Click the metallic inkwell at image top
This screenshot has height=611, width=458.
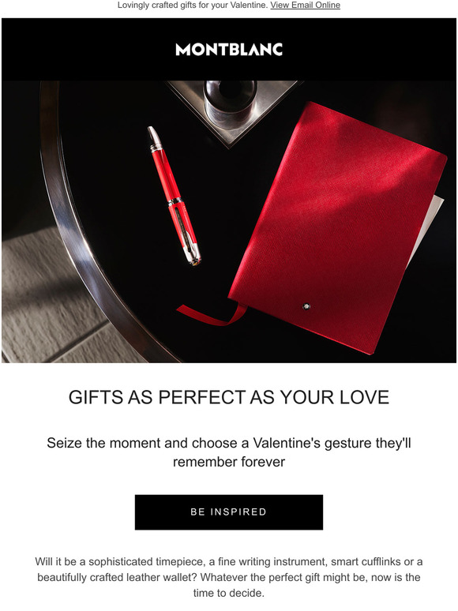231,102
